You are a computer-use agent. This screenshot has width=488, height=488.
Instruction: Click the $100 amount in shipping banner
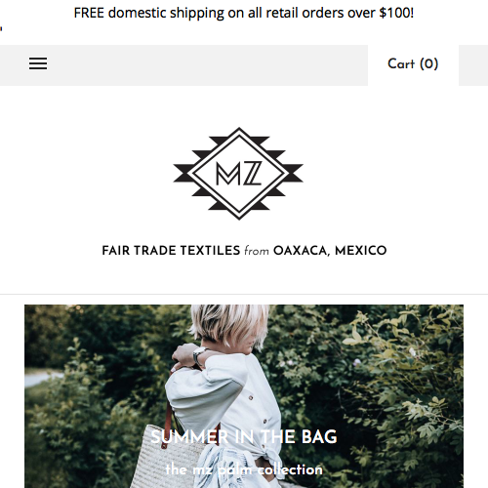[394, 13]
